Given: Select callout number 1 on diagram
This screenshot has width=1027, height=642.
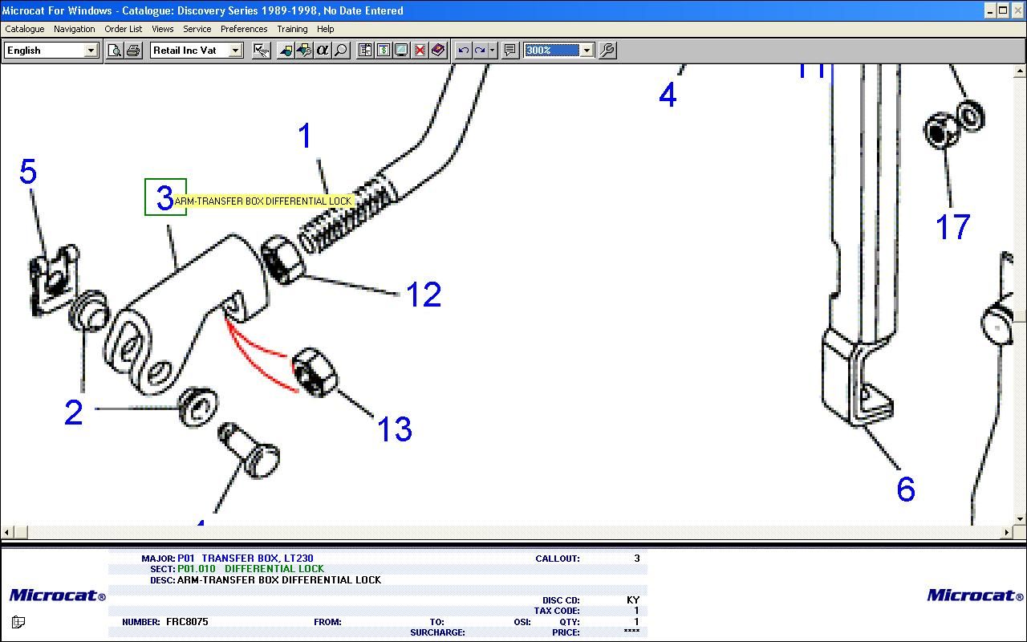Looking at the screenshot, I should (x=305, y=136).
